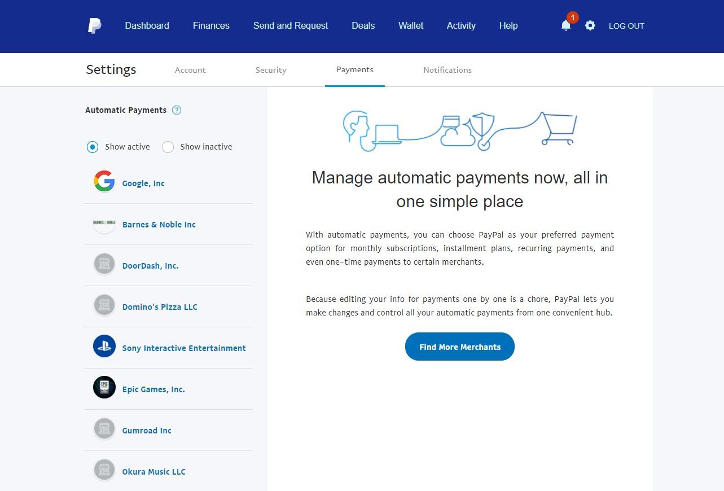Screen dimensions: 724x491
Task: Select the Show inactive radio button
Action: [x=168, y=147]
